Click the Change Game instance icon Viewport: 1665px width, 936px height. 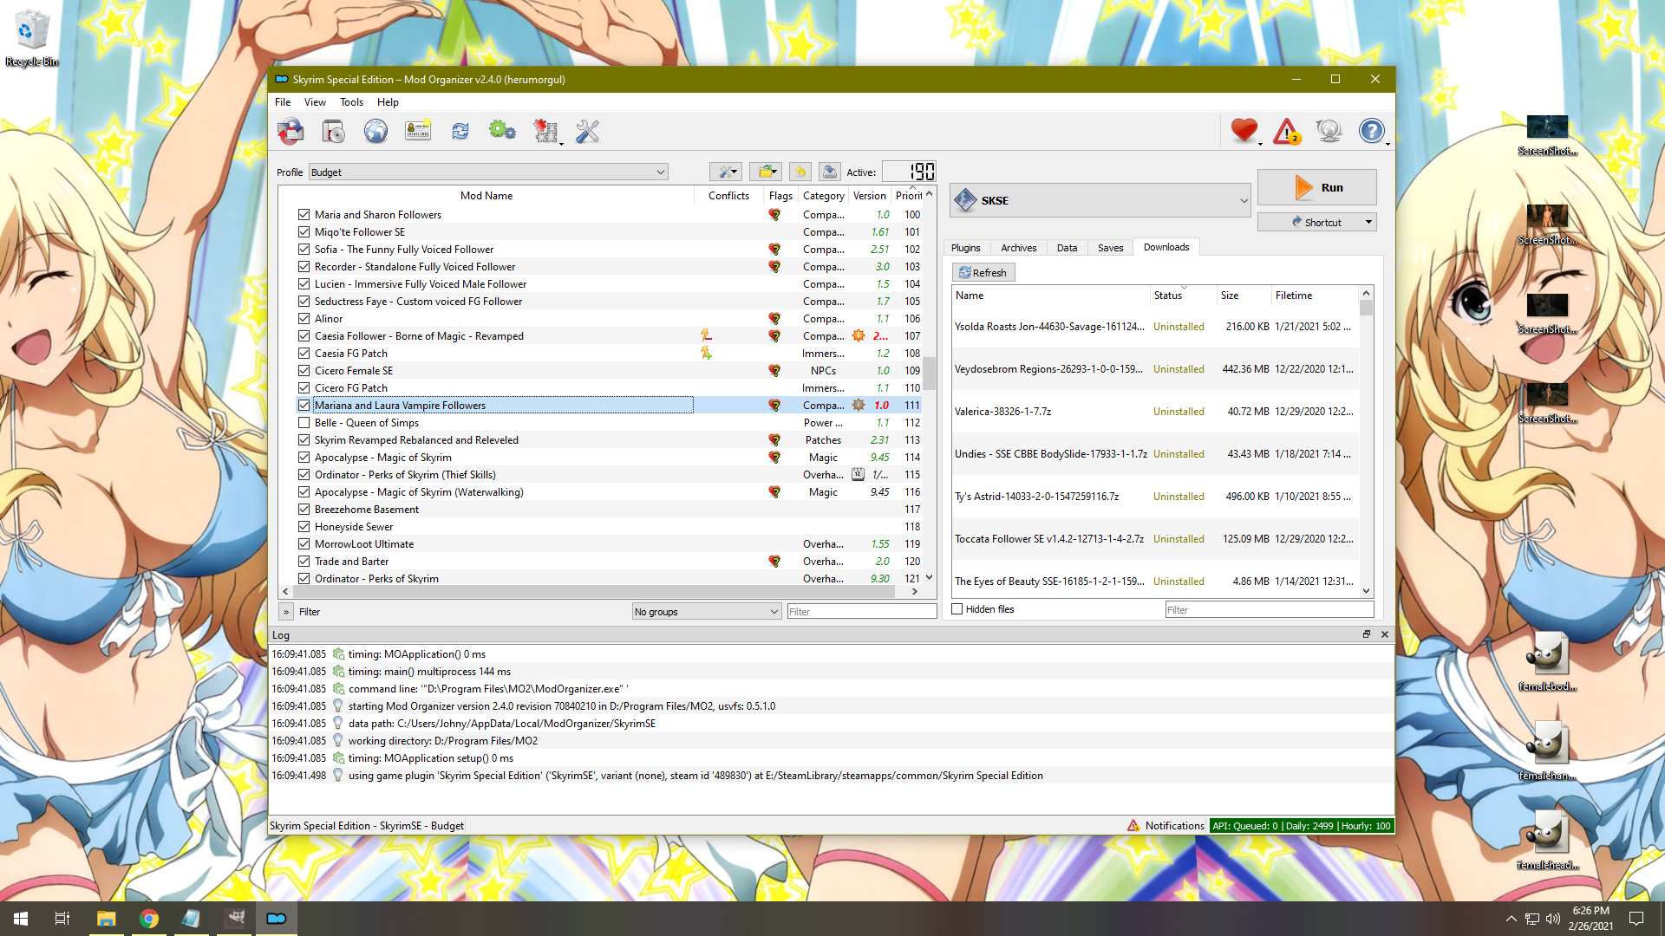point(291,131)
